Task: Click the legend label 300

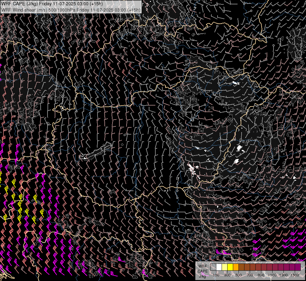Action: pos(227,275)
